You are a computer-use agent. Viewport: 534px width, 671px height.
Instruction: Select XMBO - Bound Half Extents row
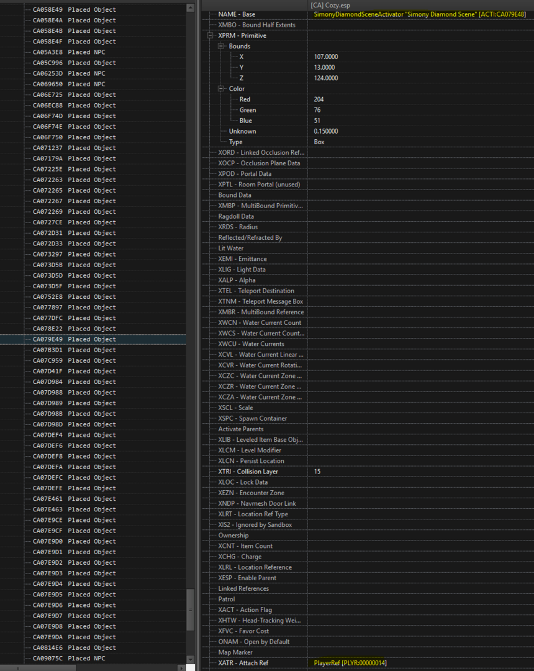tap(368, 25)
